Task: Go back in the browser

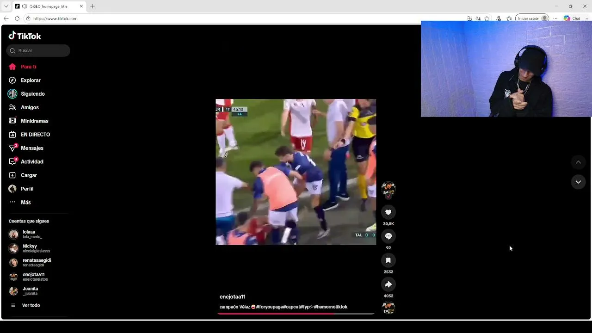Action: point(6,18)
